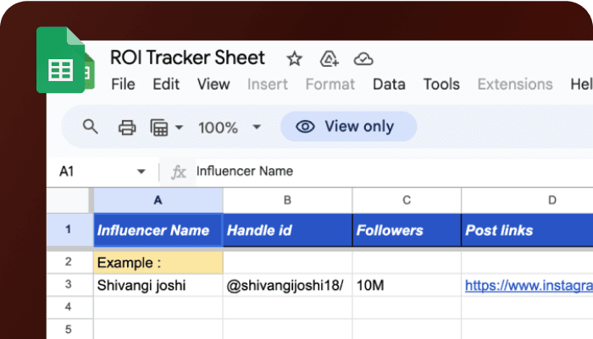Open the 100% zoom dropdown
Screen dimensions: 593x339
tap(230, 128)
